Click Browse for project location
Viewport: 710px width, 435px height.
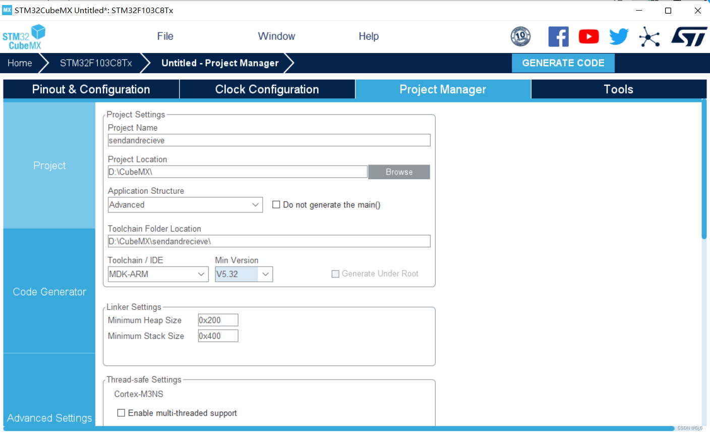pos(399,172)
